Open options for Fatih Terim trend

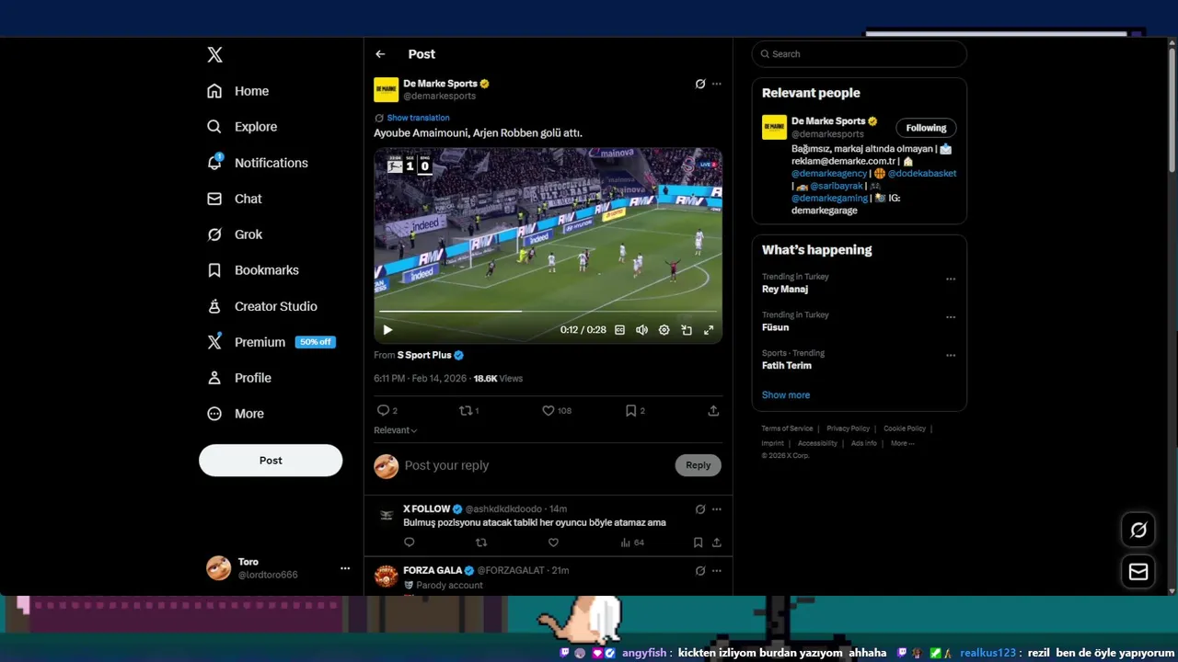pos(951,356)
